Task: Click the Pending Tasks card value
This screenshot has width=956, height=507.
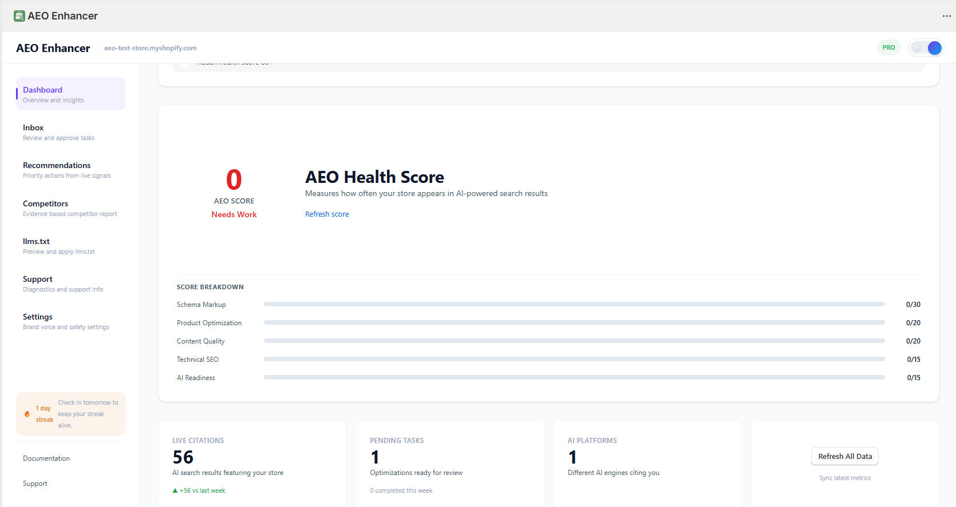Action: coord(375,457)
